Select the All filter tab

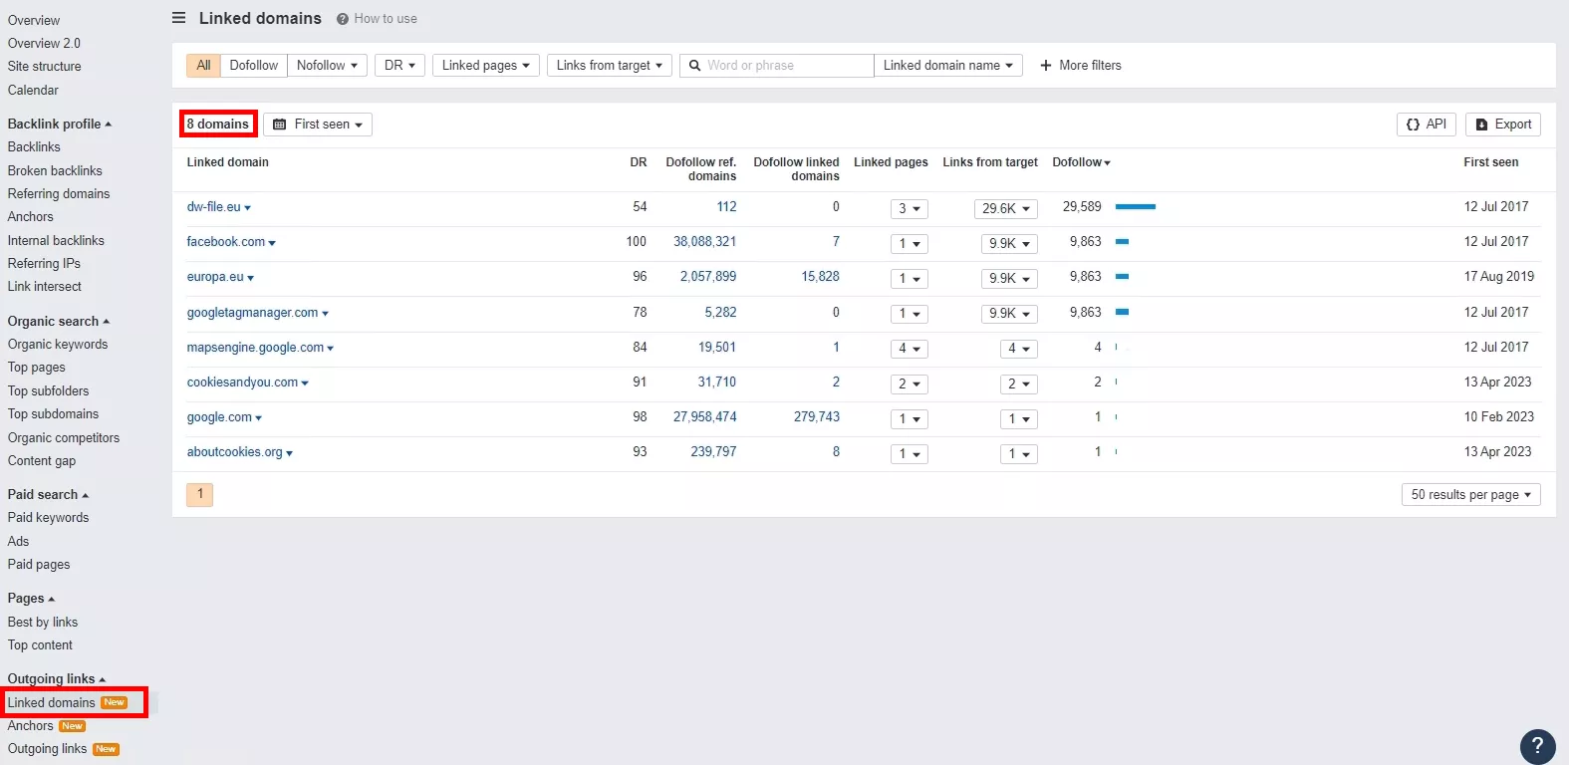[x=203, y=66]
